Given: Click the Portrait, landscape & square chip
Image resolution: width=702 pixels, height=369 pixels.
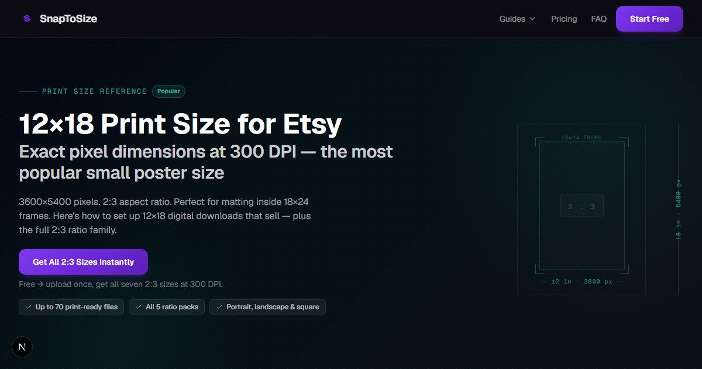Looking at the screenshot, I should pos(267,307).
